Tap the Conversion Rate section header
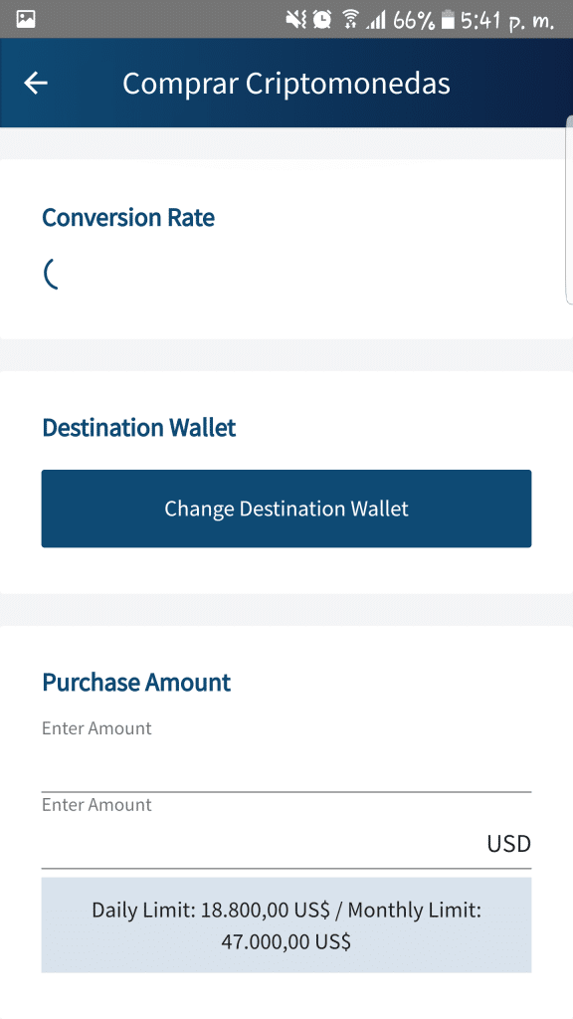The image size is (573, 1019). tap(127, 217)
